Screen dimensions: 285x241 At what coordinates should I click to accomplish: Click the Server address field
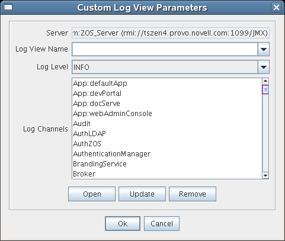tap(171, 33)
